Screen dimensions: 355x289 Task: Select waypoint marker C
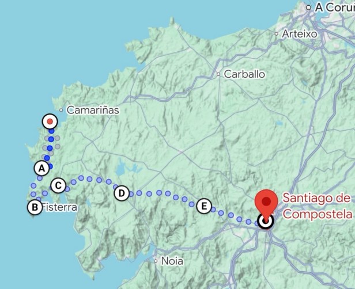point(58,185)
